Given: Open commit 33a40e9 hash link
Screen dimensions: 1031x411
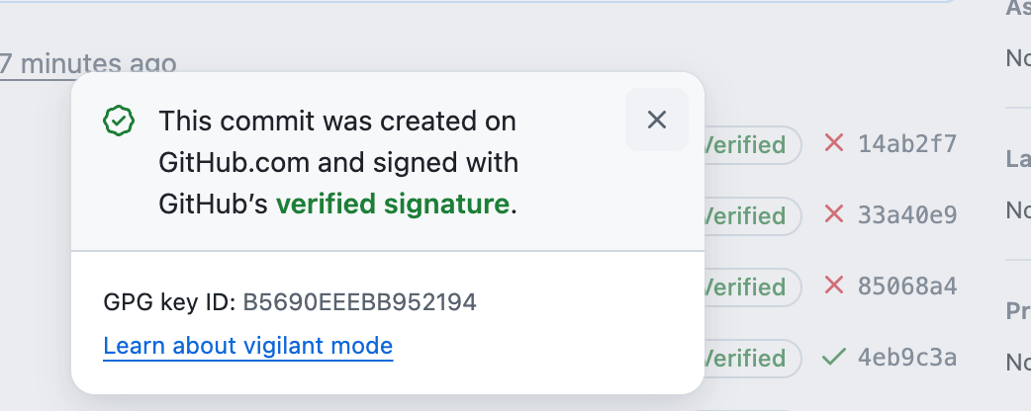Looking at the screenshot, I should tap(906, 214).
